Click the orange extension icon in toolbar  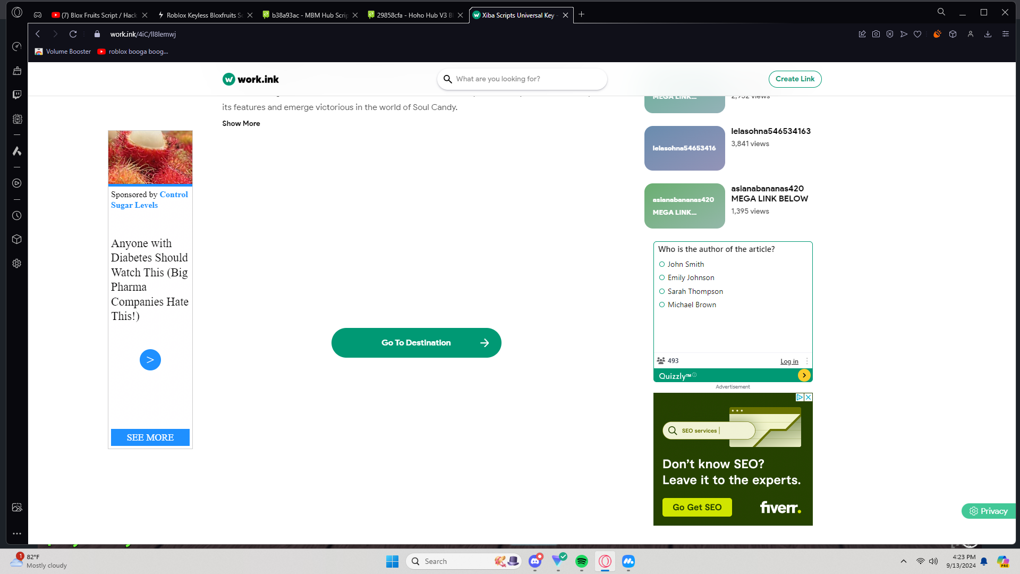(937, 34)
